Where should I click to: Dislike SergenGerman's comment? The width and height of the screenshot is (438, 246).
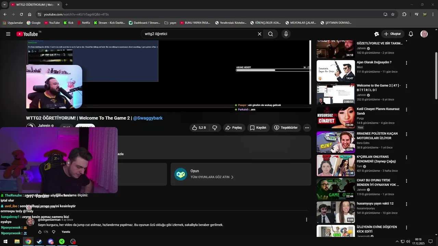pos(54,232)
